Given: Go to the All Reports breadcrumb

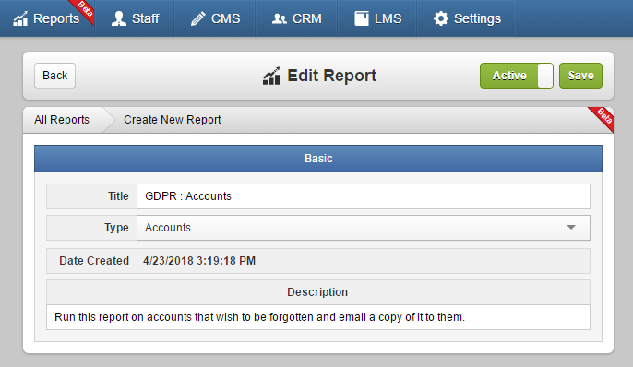Looking at the screenshot, I should click(x=62, y=120).
